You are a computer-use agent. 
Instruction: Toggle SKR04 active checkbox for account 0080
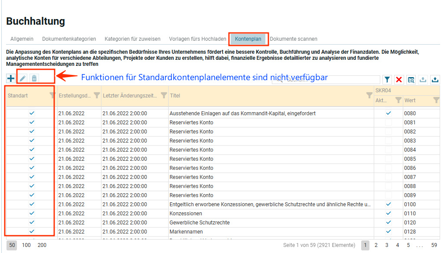388,114
